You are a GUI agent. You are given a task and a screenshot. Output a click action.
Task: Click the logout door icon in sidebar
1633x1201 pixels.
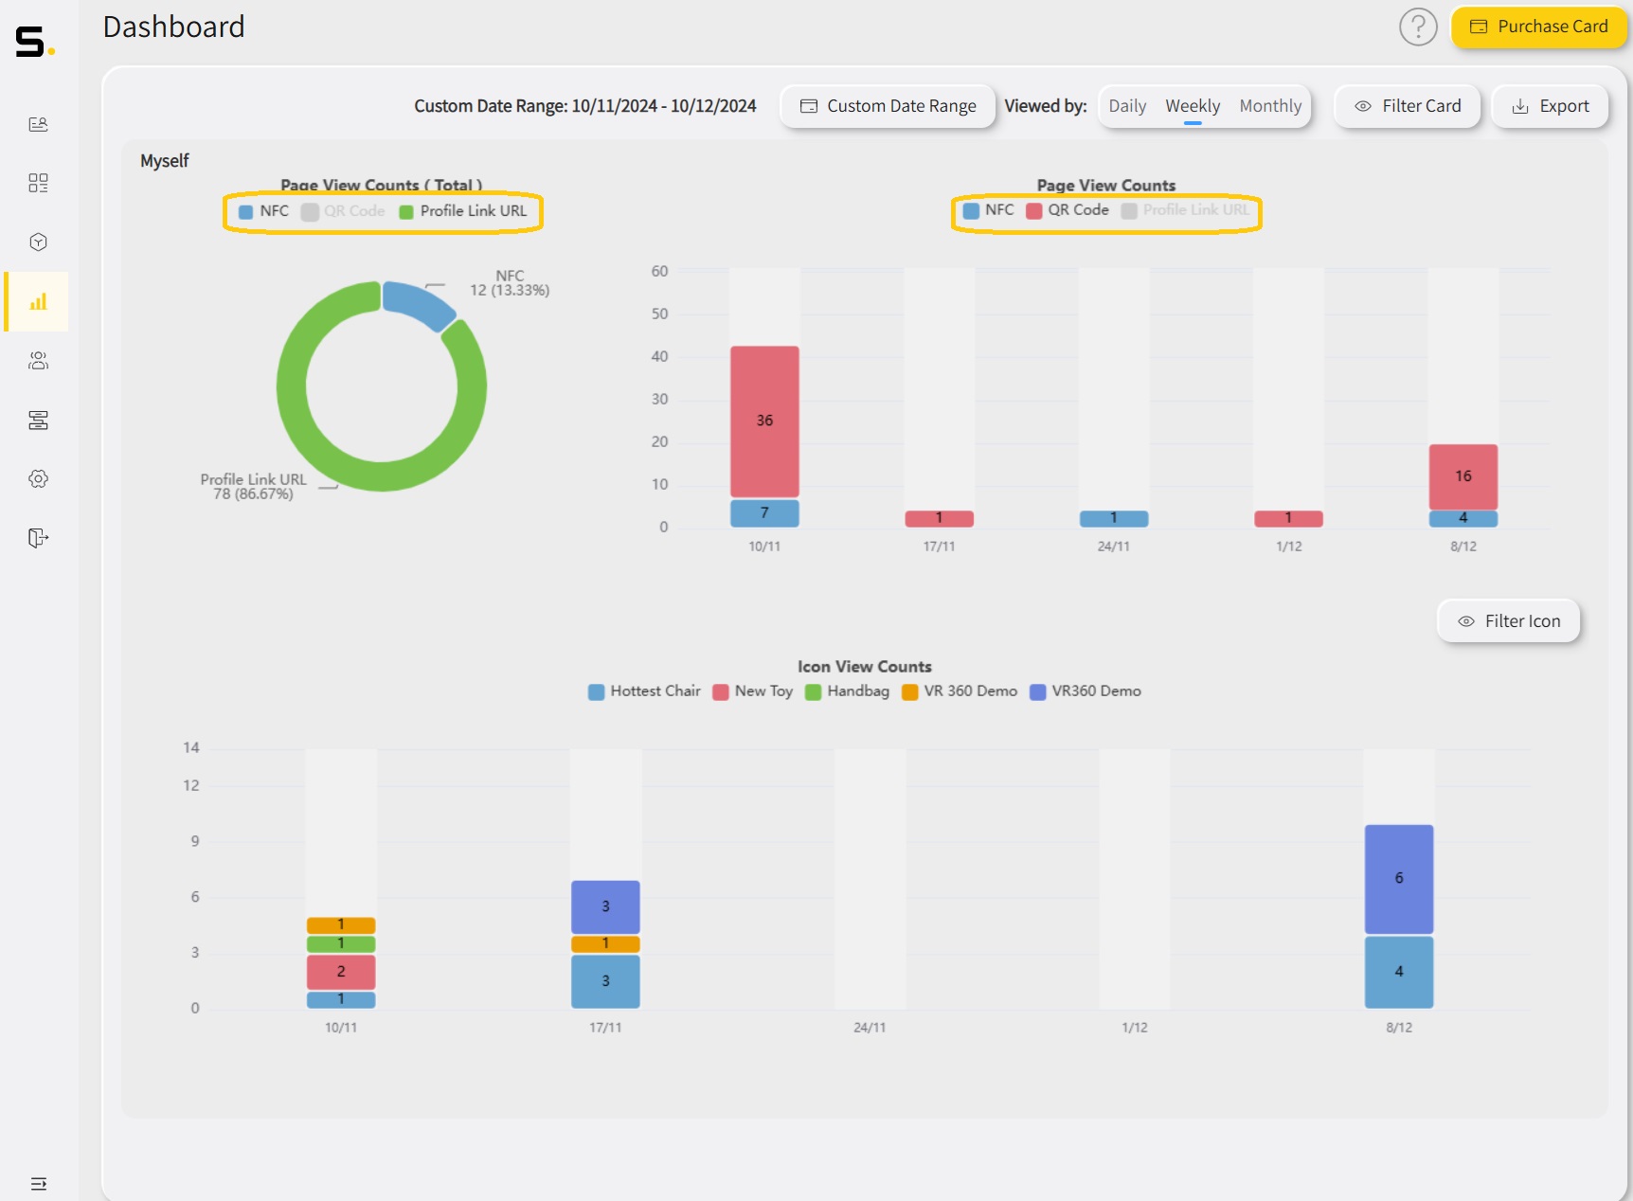38,538
